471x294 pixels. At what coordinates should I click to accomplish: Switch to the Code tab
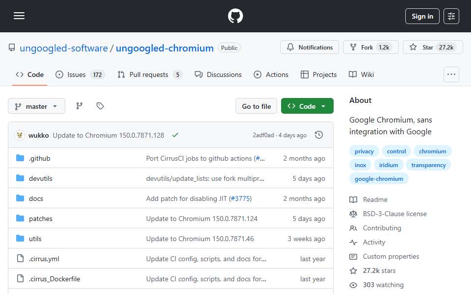click(x=30, y=74)
